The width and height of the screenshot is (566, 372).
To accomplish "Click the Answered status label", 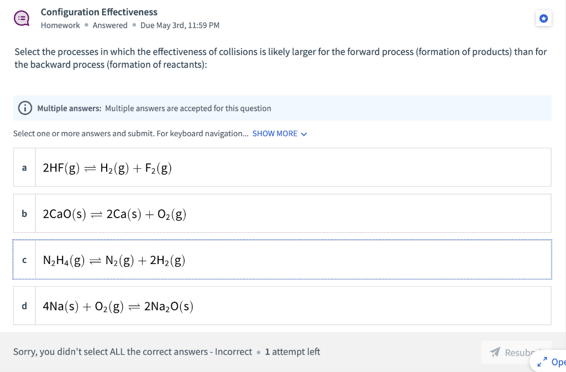I will [x=110, y=25].
